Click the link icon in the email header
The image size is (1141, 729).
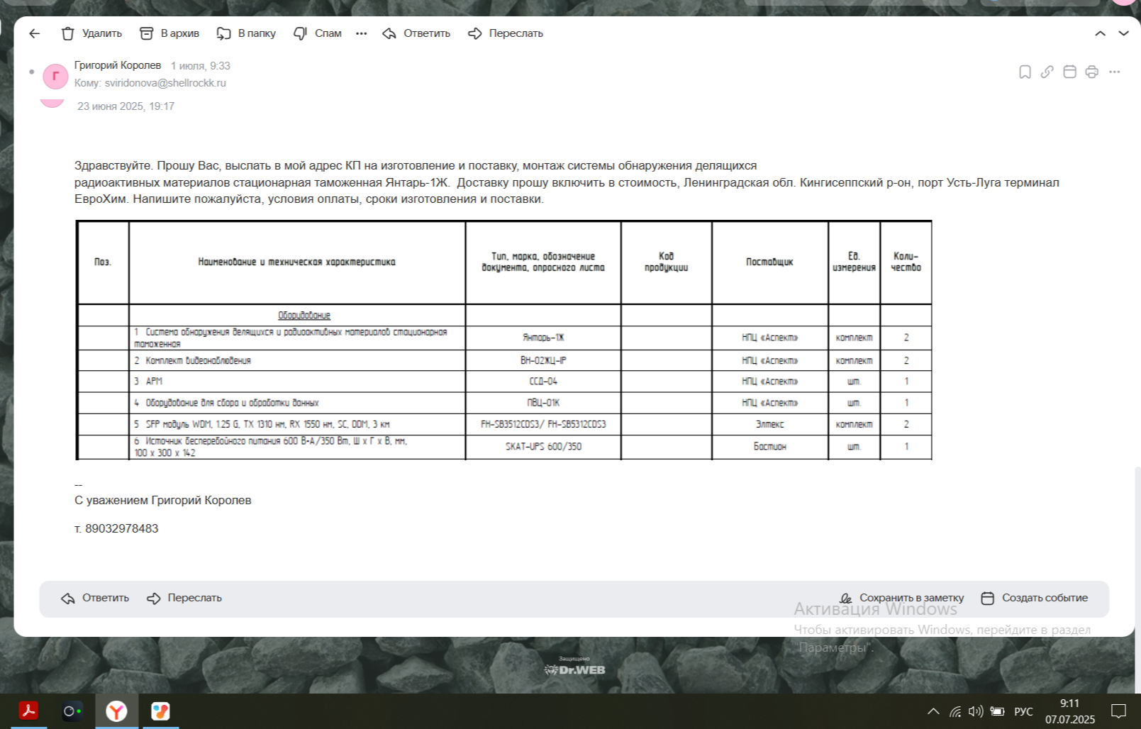coord(1047,72)
